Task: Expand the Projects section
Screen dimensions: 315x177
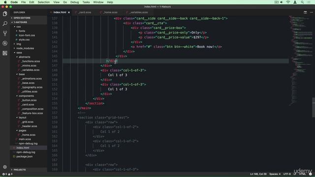Action: click(x=29, y=170)
